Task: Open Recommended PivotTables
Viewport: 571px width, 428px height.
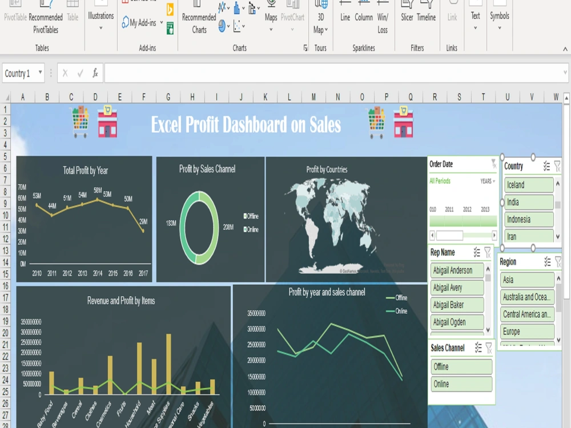Action: (46, 18)
